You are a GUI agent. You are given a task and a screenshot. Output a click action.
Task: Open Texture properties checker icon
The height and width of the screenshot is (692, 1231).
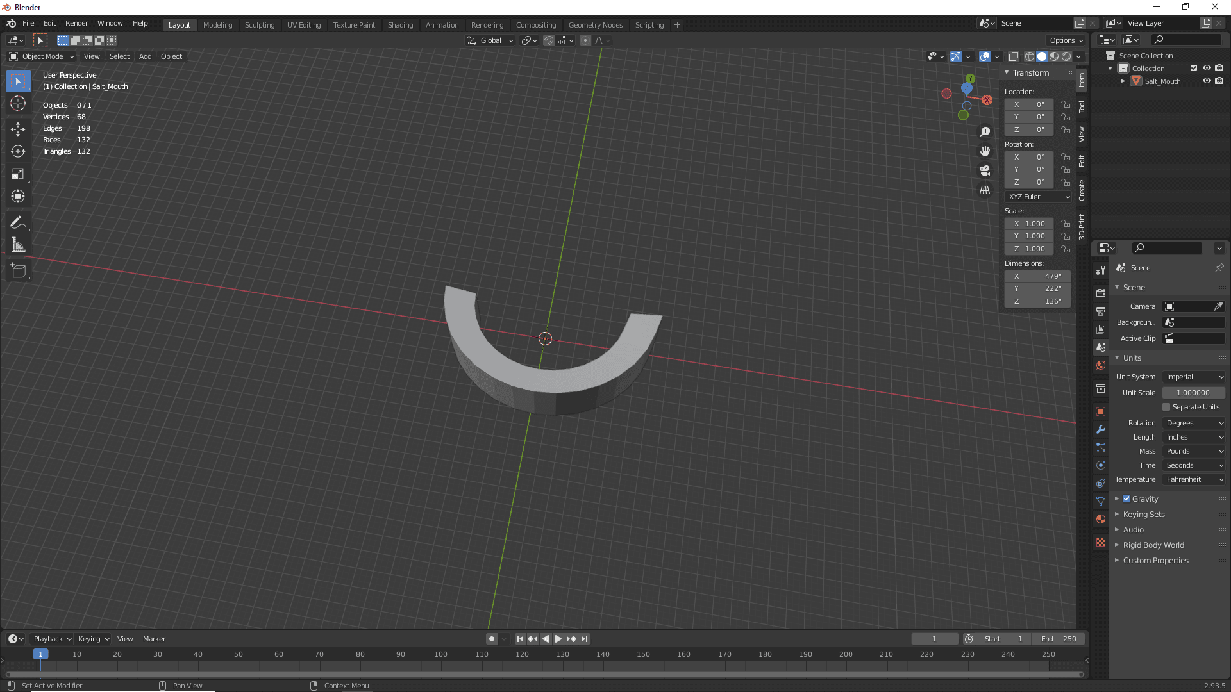click(x=1101, y=542)
